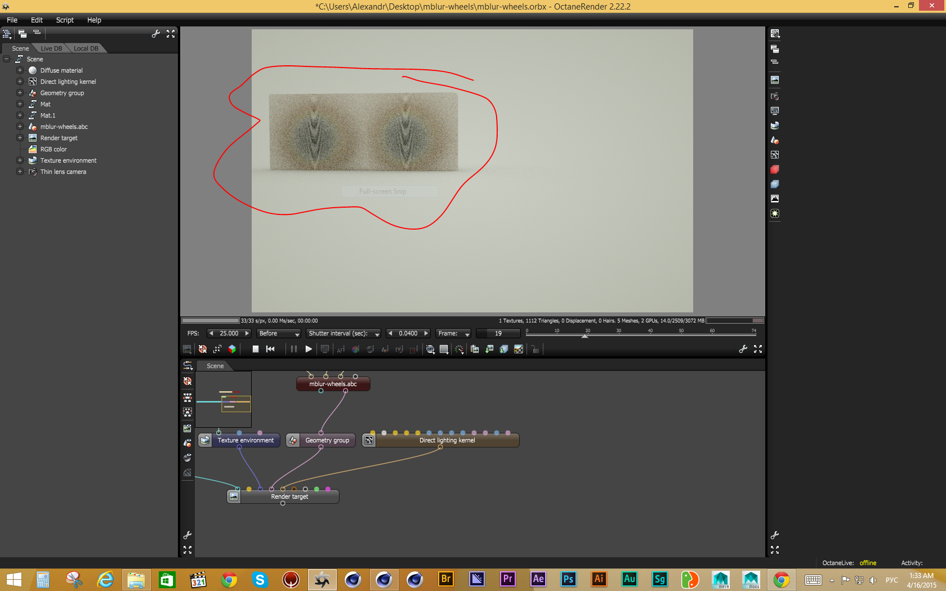The image size is (946, 591).
Task: Click the black mountain image icon in right toolbar
Action: [775, 199]
